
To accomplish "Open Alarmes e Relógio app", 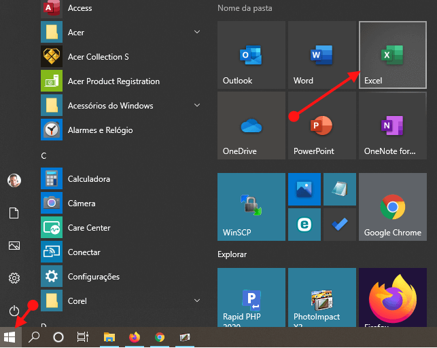I will [x=122, y=130].
